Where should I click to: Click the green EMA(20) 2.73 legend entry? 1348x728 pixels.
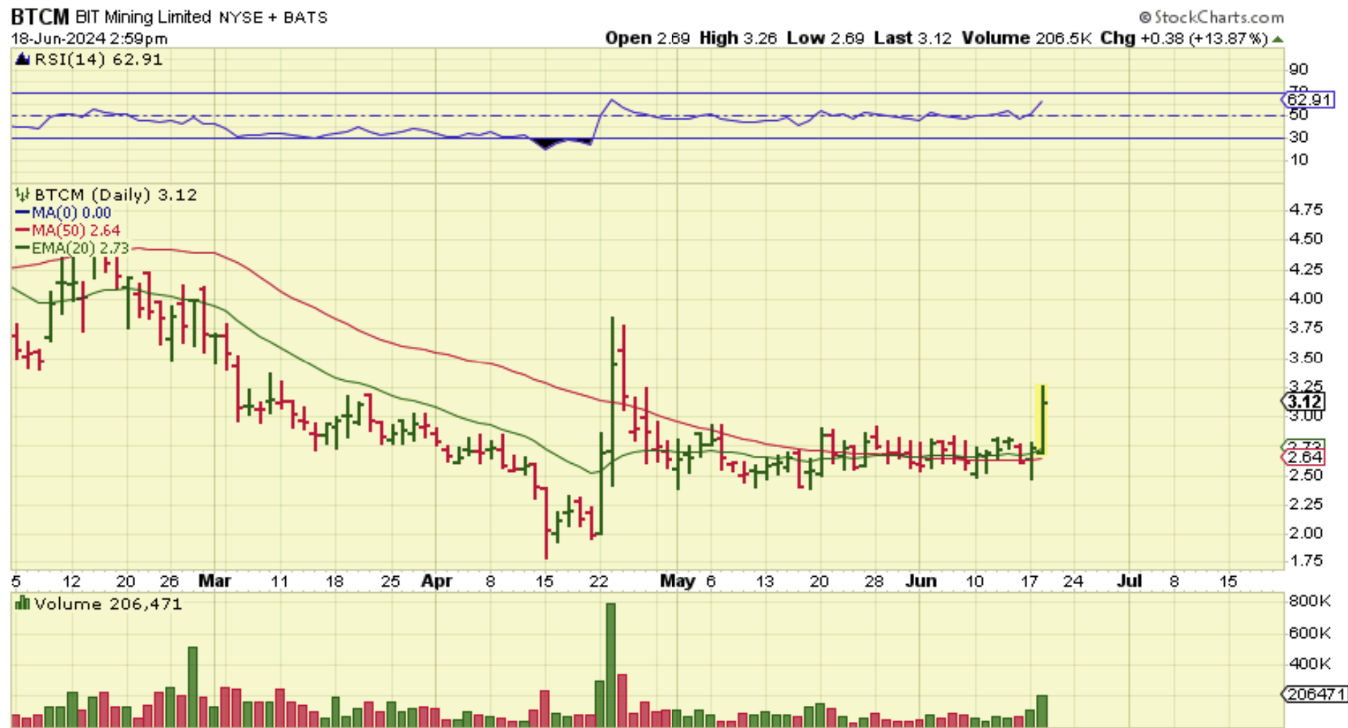[72, 248]
